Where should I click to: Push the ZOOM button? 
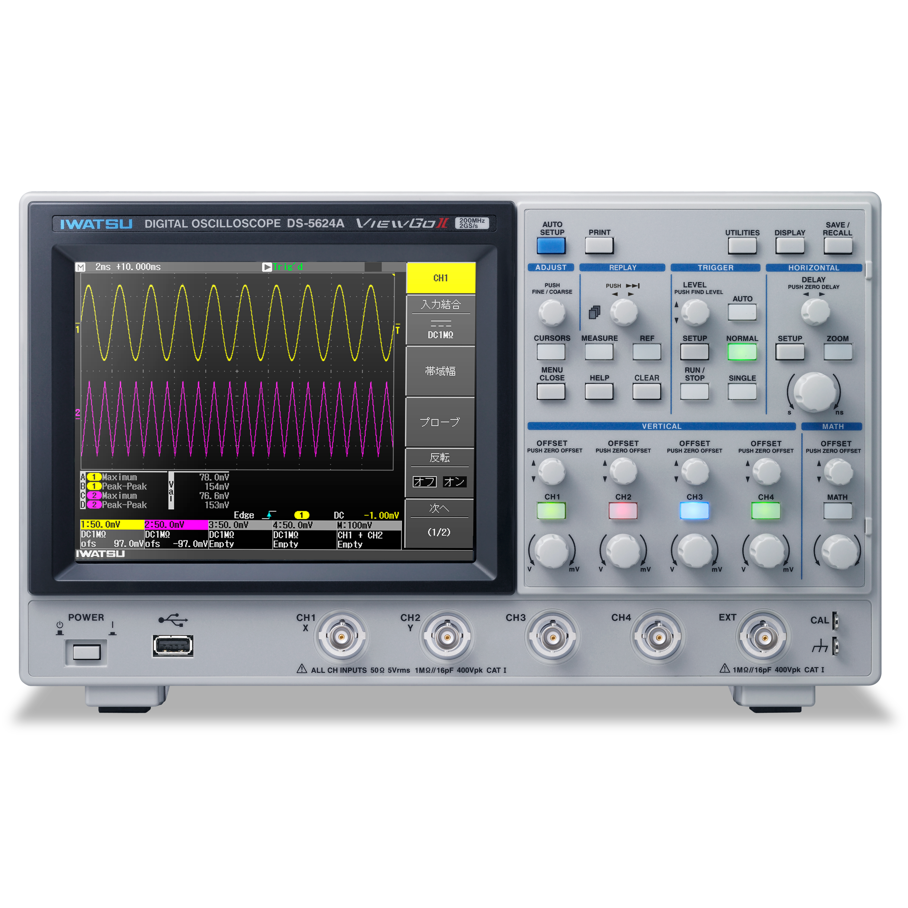pyautogui.click(x=838, y=352)
